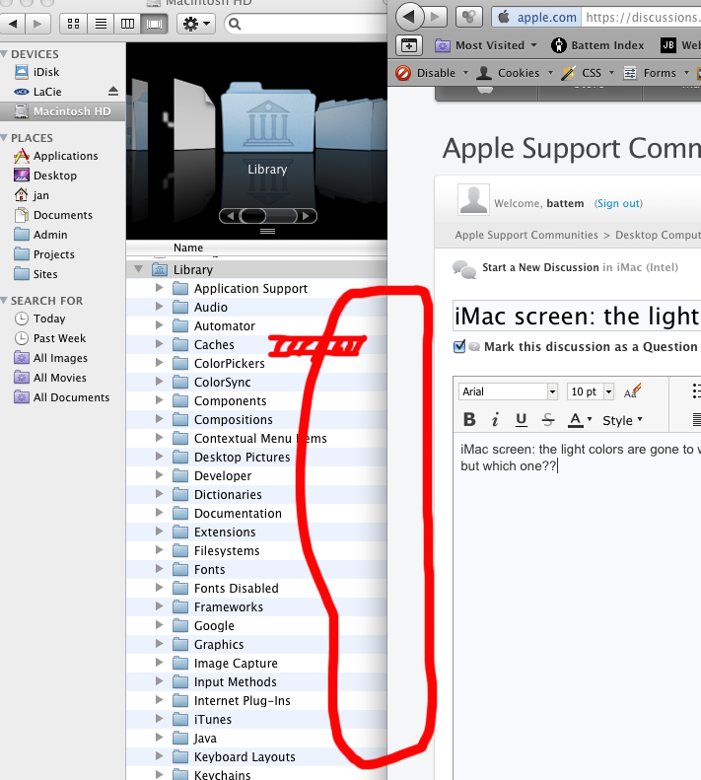Go back in the browser
The width and height of the screenshot is (701, 780).
pos(409,17)
